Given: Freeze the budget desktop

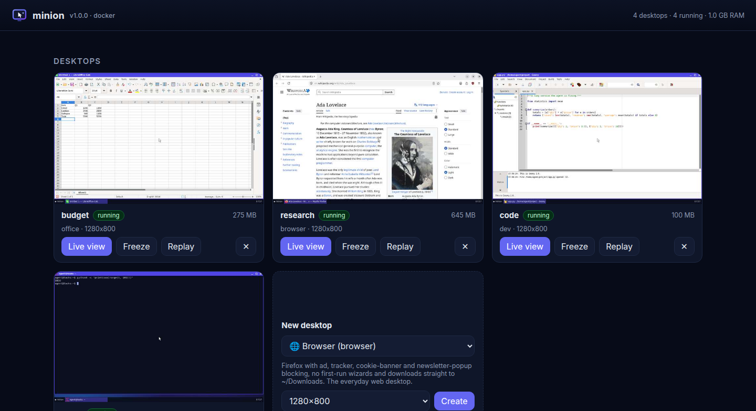Looking at the screenshot, I should [x=136, y=246].
